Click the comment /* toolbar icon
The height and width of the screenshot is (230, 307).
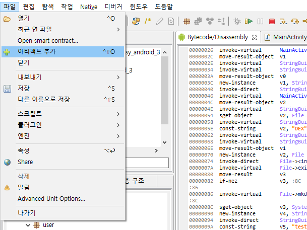pos(148,21)
